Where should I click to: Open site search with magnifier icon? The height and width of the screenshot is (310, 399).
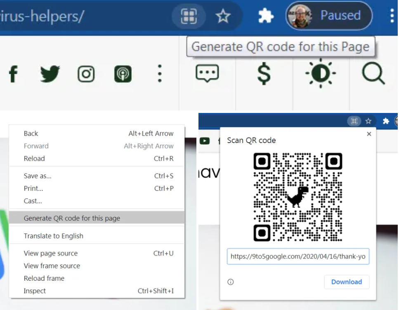pyautogui.click(x=373, y=73)
